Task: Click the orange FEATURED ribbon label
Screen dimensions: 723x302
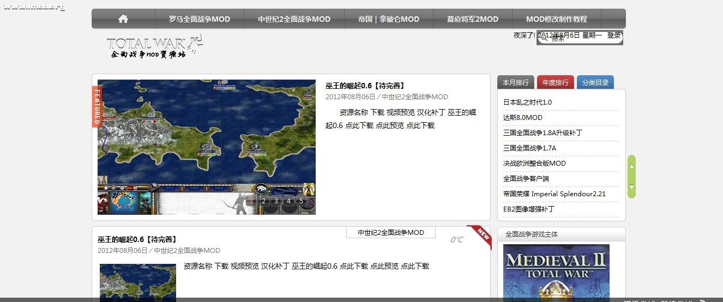Action: tap(97, 106)
